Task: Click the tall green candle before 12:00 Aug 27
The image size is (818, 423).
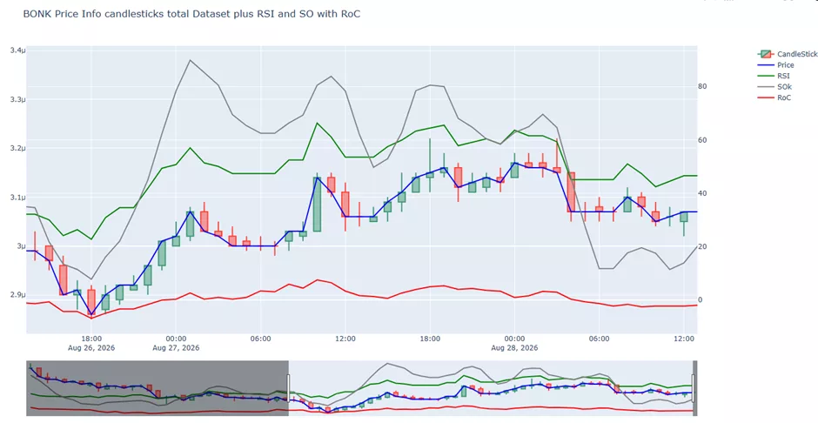Action: click(x=317, y=204)
